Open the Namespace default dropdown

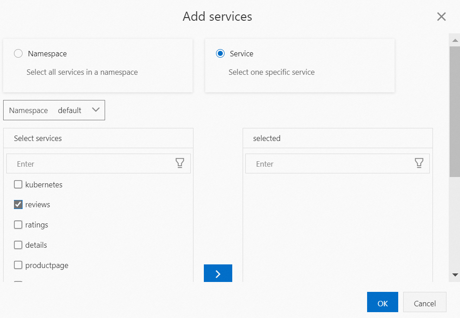pos(54,110)
